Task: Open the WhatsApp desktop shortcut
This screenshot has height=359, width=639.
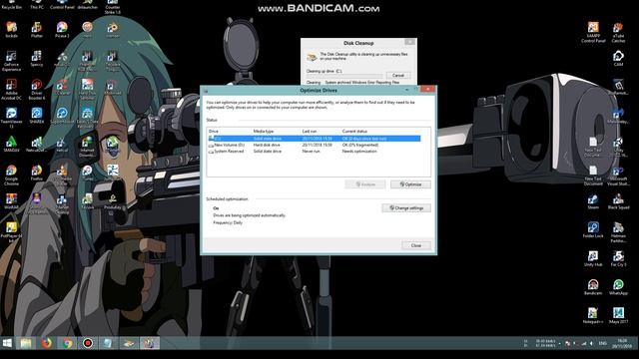Action: [618, 287]
